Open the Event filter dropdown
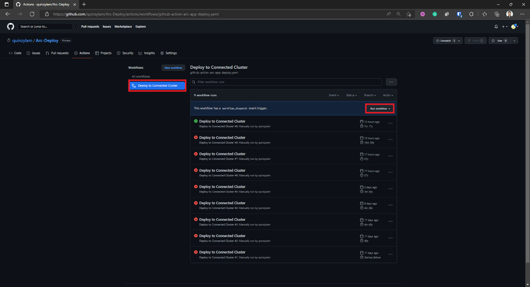Image resolution: width=530 pixels, height=287 pixels. point(334,95)
